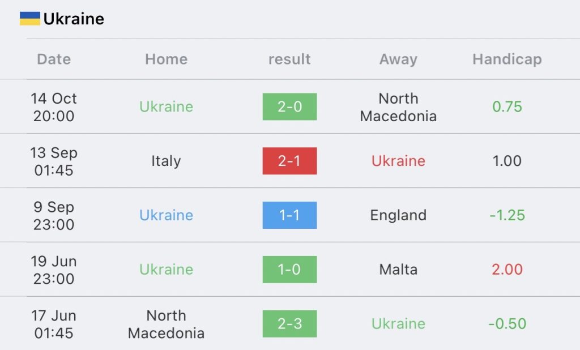Click the 1-0 result against Malta
Image resolution: width=580 pixels, height=350 pixels.
tap(289, 270)
